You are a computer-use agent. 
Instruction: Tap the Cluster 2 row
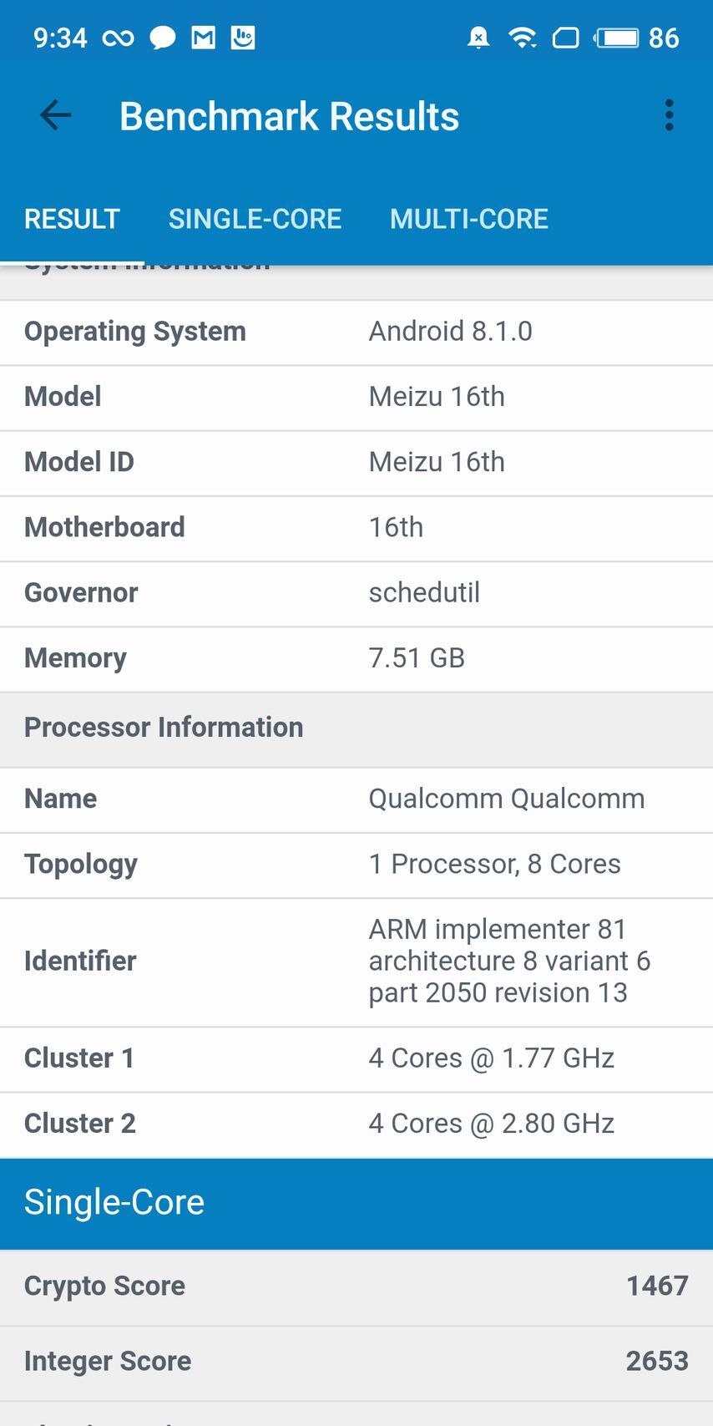tap(356, 1124)
